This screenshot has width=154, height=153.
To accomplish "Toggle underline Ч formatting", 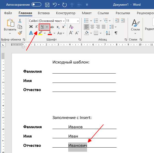I will [42, 27].
